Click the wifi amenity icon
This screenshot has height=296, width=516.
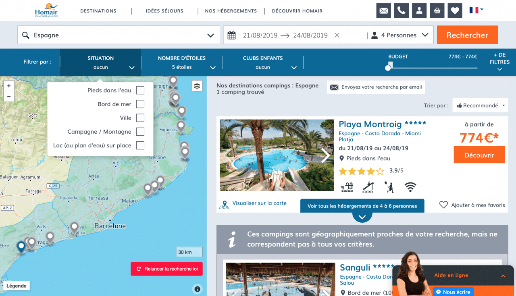[x=410, y=187]
